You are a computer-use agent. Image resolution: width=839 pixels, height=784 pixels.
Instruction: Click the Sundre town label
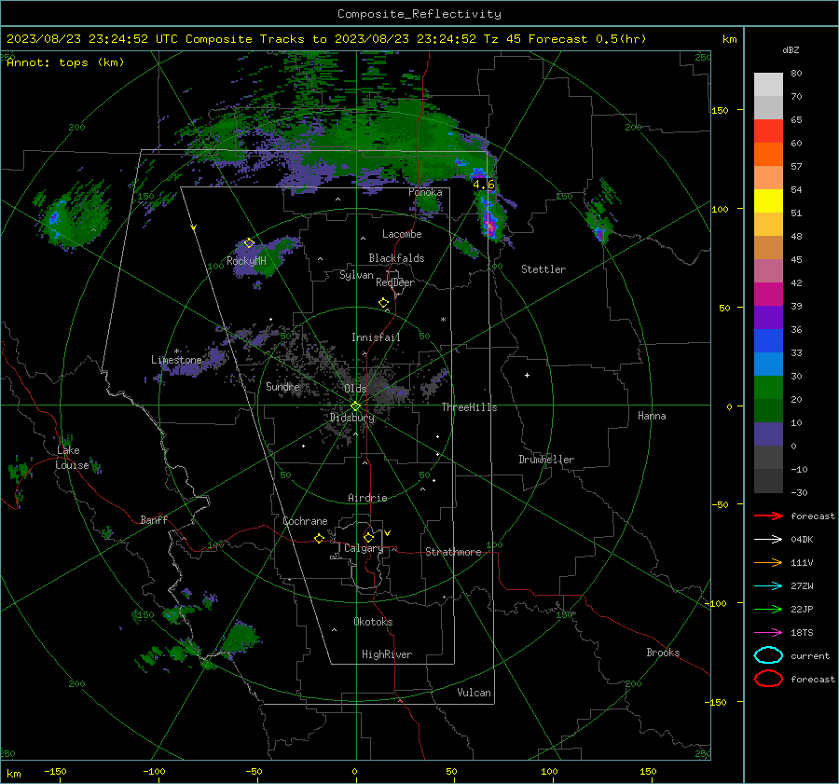[x=283, y=386]
